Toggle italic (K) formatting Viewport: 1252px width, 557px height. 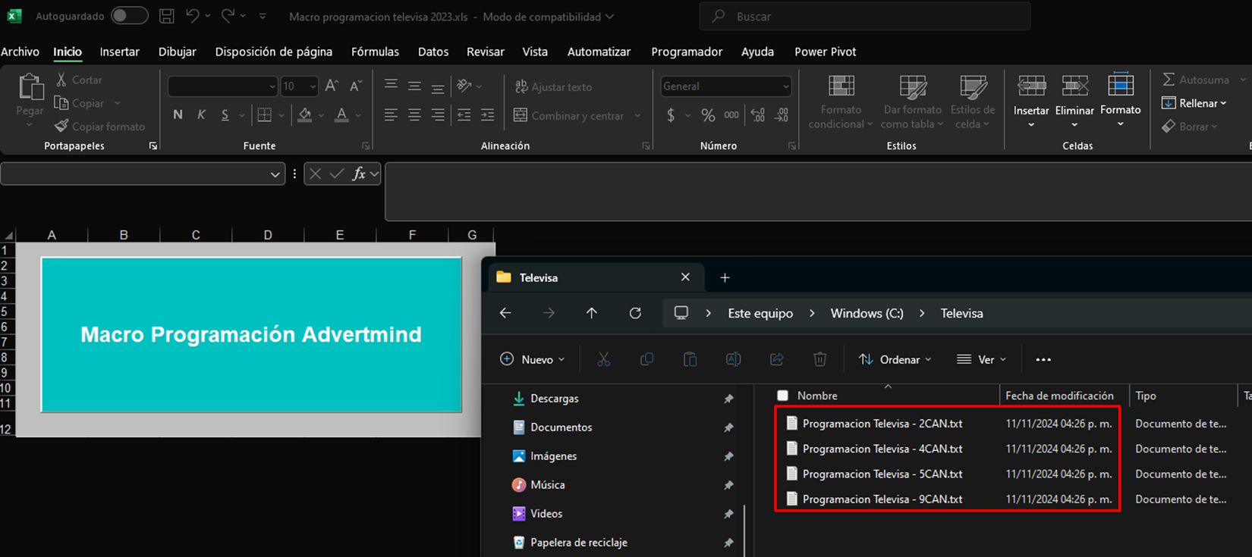click(x=201, y=114)
